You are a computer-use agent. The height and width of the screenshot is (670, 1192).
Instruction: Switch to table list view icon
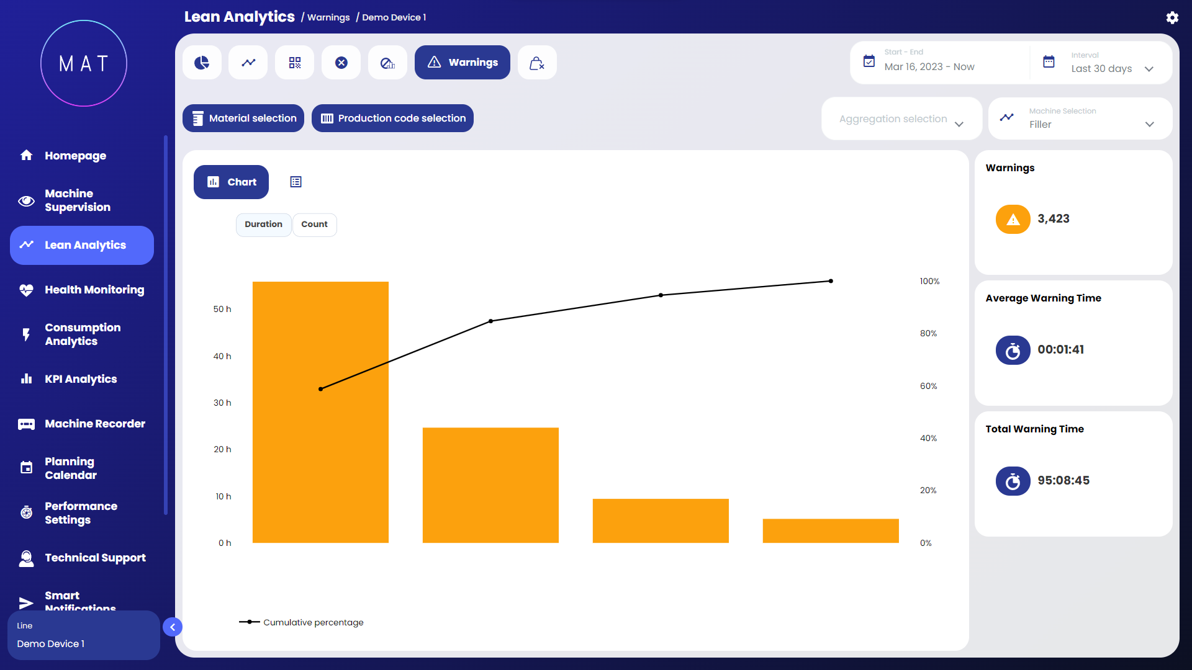click(296, 182)
